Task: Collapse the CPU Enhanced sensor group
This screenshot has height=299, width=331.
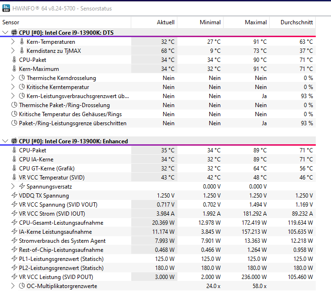Action: click(5, 141)
